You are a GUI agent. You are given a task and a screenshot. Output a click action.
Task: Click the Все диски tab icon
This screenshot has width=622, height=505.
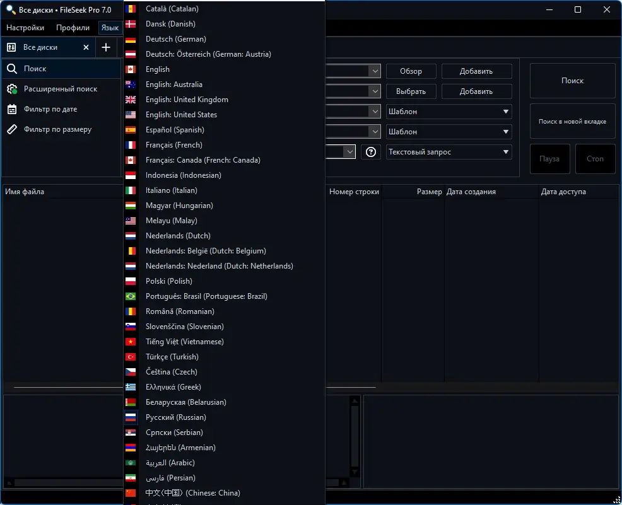coord(11,47)
